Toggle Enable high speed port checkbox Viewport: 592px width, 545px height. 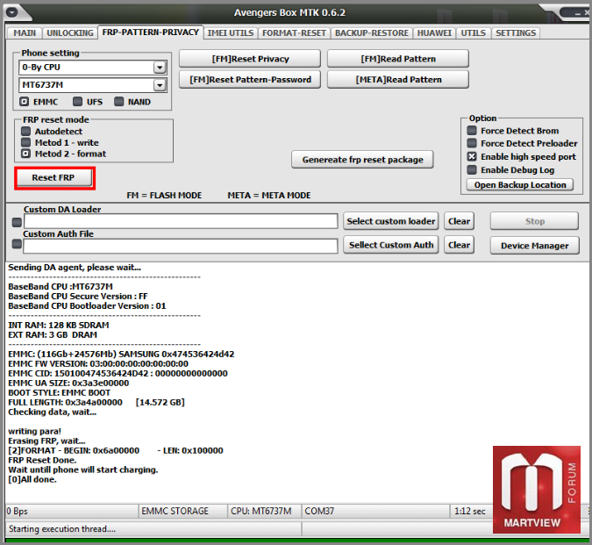point(472,156)
